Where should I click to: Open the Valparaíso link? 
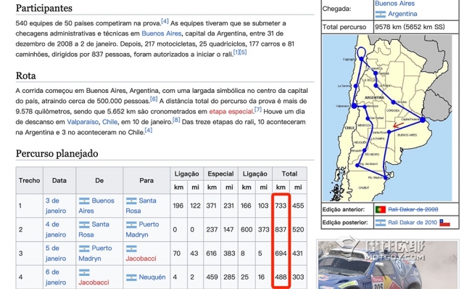coord(83,122)
